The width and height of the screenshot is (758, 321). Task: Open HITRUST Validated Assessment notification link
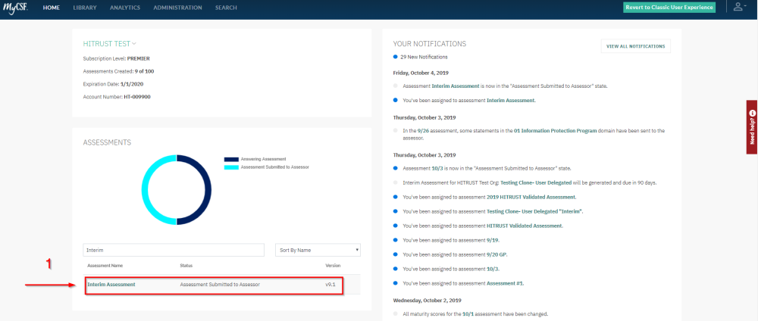(x=525, y=226)
